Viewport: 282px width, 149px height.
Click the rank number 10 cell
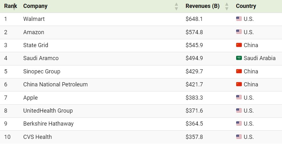click(7, 137)
